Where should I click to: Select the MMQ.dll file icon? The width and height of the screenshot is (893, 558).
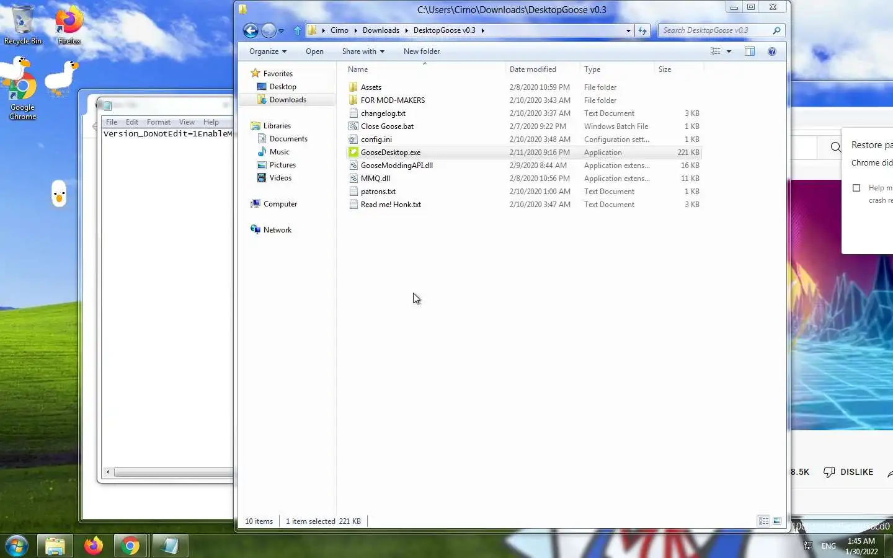353,179
